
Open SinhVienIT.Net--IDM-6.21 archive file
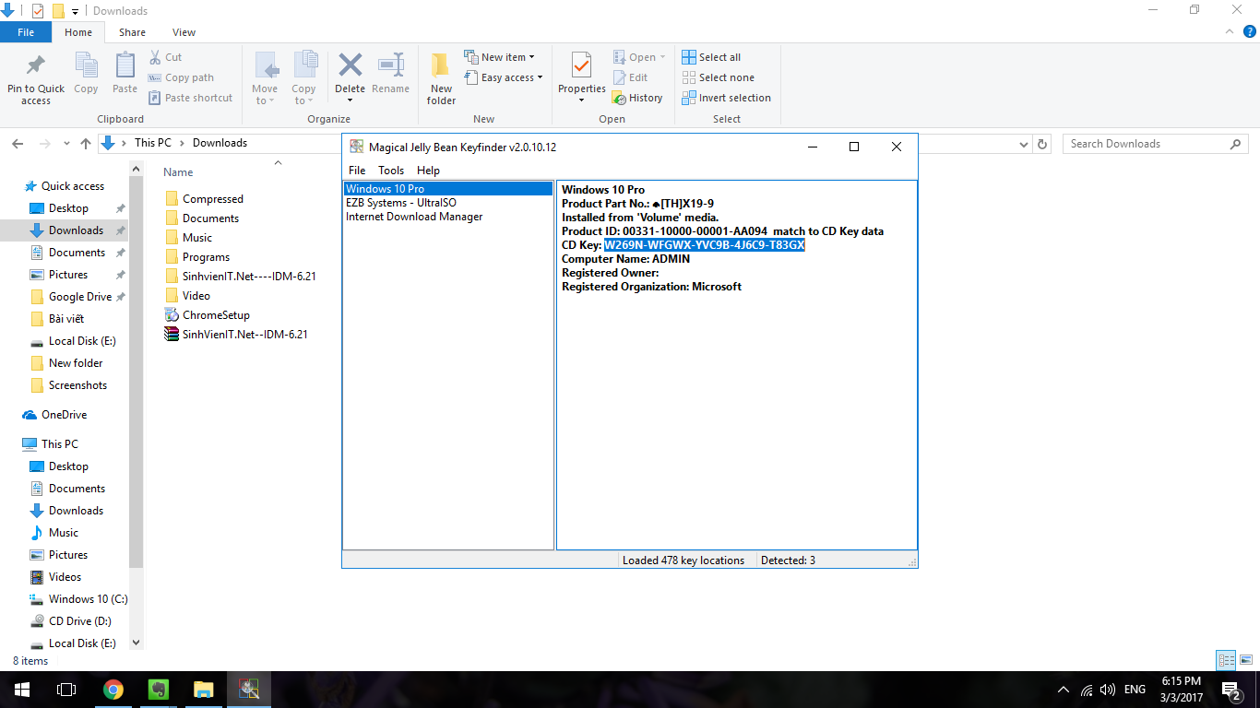point(244,335)
